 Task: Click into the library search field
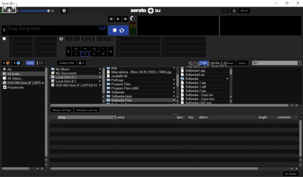(x=276, y=63)
